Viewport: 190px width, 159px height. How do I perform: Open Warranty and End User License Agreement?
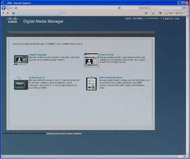pyautogui.click(x=64, y=133)
